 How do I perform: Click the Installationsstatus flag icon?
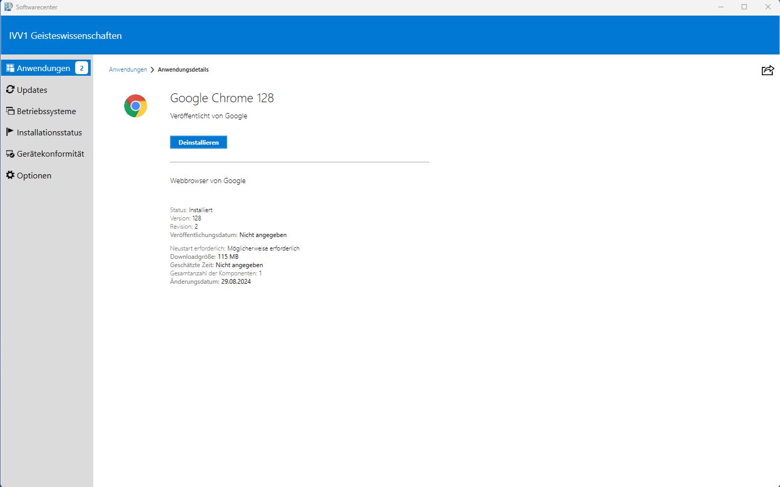10,132
